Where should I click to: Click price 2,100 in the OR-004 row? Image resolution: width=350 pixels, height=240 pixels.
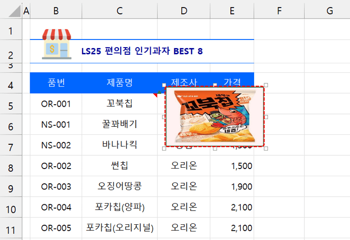pos(232,208)
